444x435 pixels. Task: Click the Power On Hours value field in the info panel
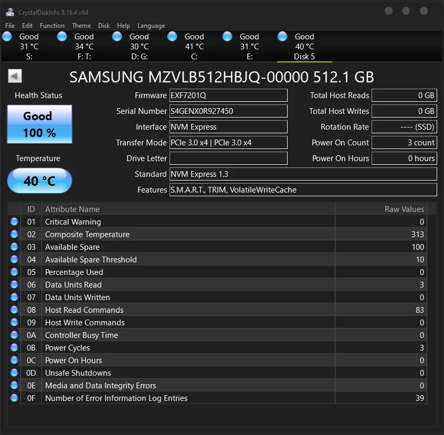pyautogui.click(x=404, y=158)
